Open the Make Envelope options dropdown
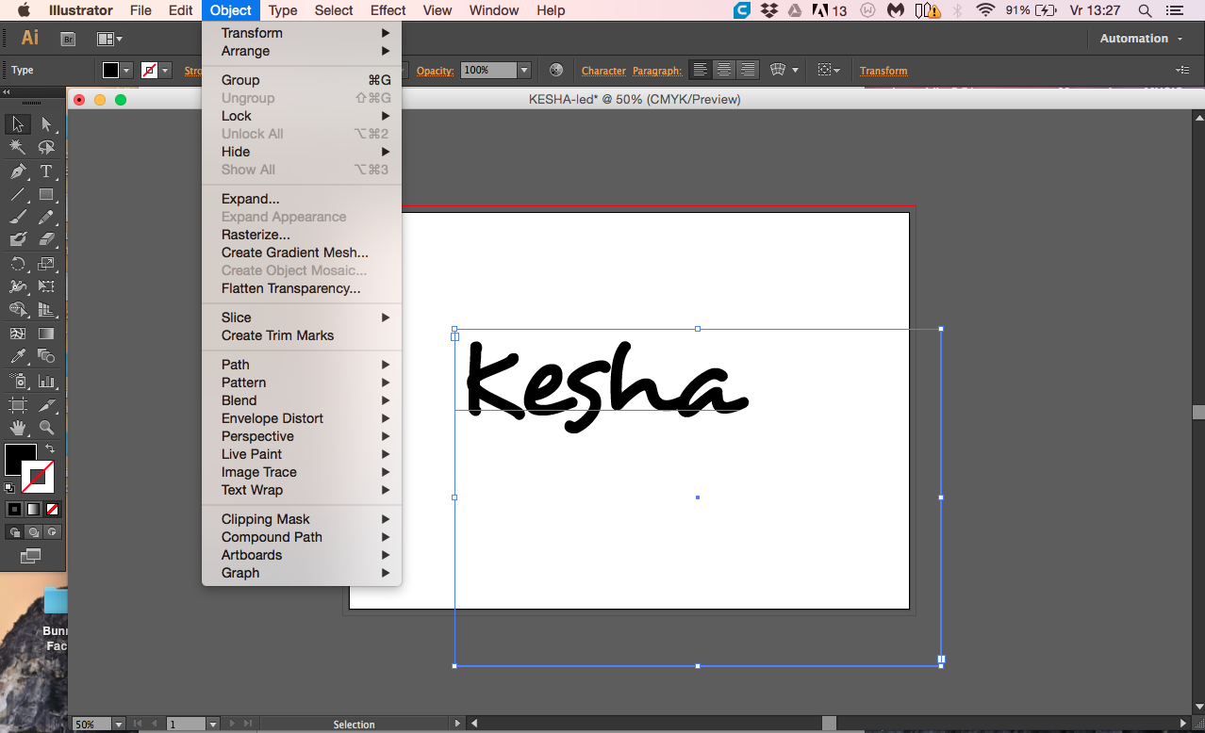 pos(795,71)
